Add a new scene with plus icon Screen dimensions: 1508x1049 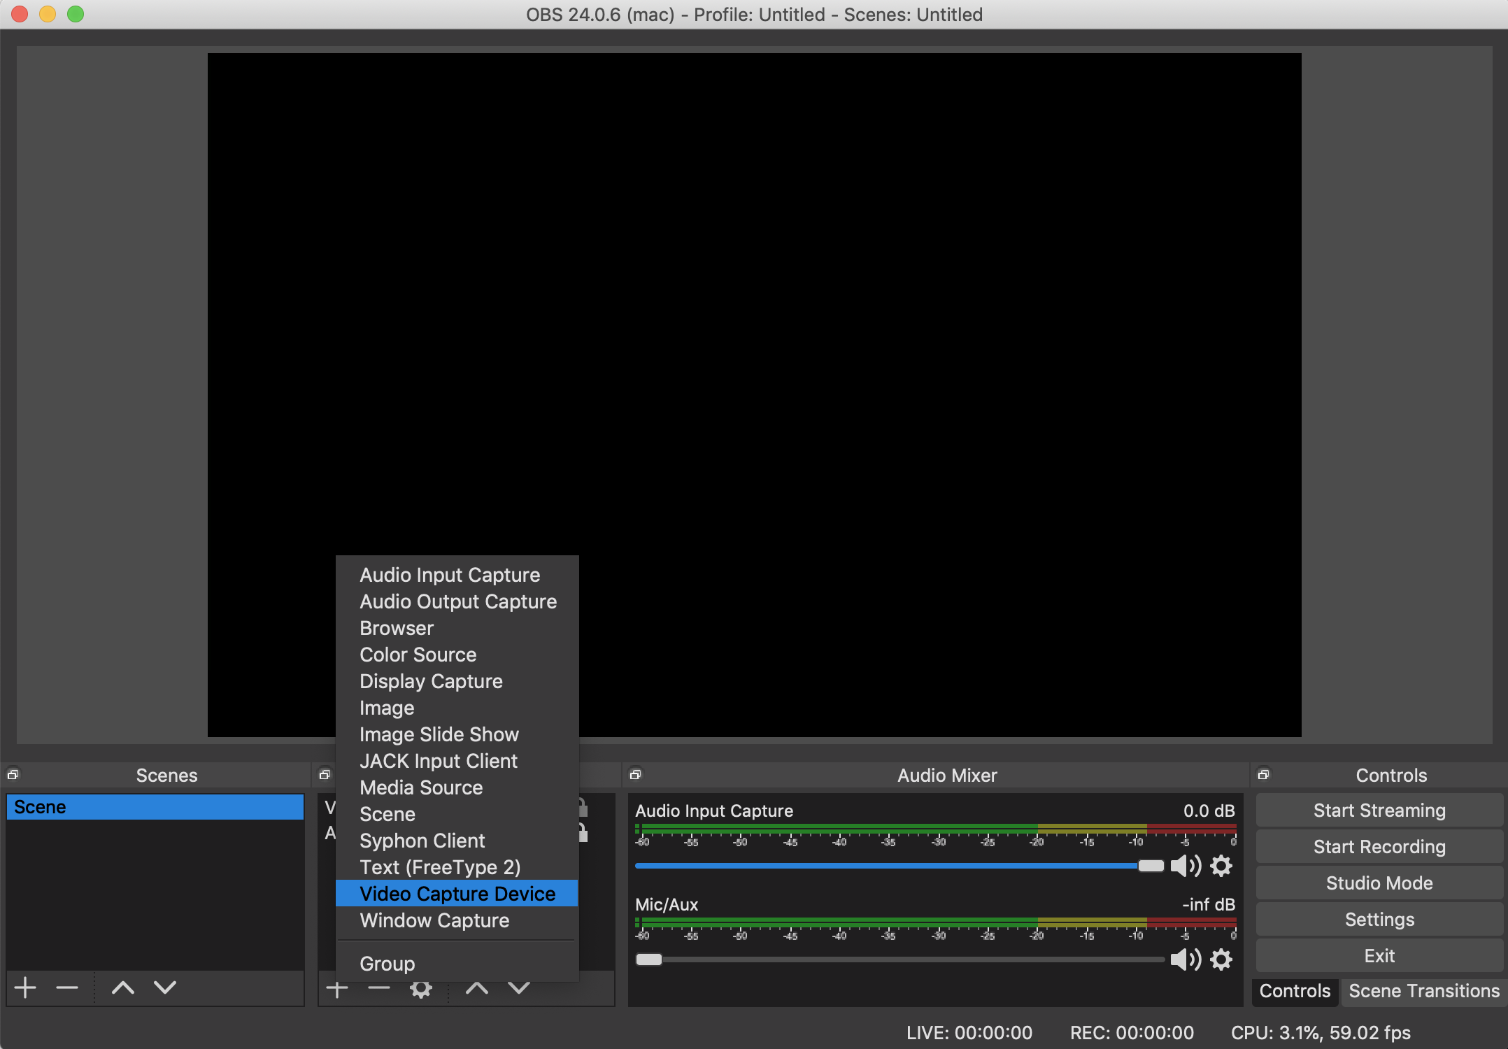click(x=26, y=988)
